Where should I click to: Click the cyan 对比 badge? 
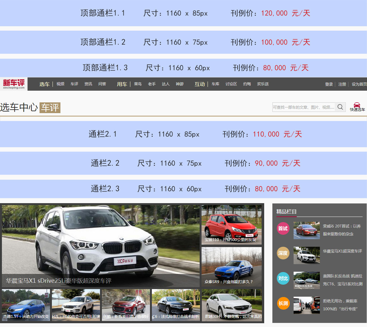point(283,278)
